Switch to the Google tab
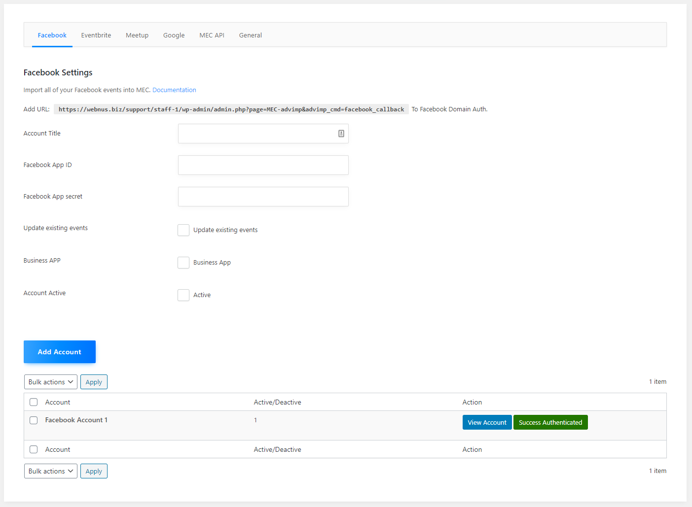 pyautogui.click(x=174, y=35)
